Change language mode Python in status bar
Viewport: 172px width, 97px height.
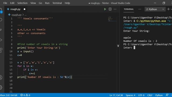click(x=159, y=95)
